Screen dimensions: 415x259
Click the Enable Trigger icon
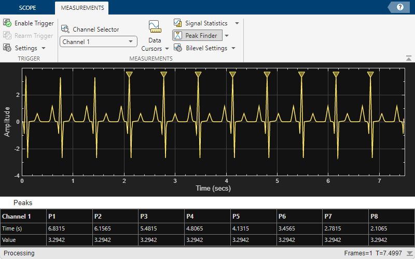(x=7, y=23)
